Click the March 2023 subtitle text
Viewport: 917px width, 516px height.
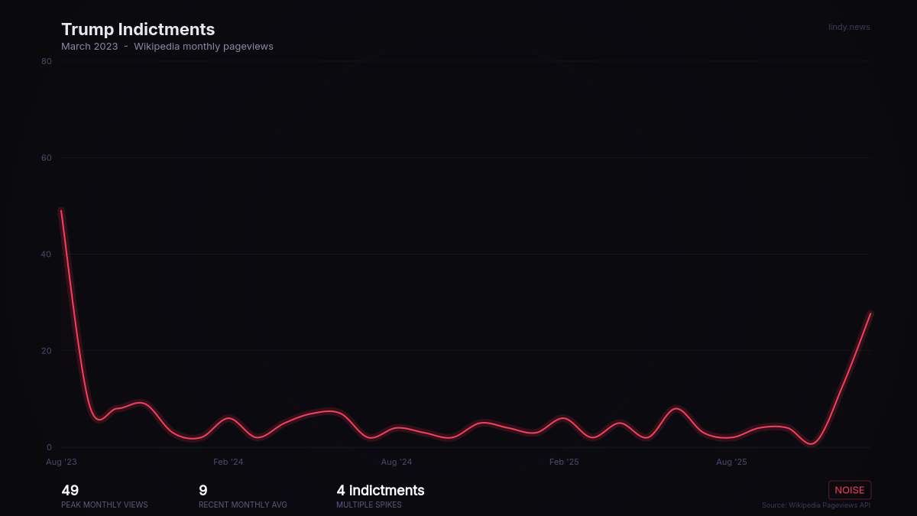89,47
